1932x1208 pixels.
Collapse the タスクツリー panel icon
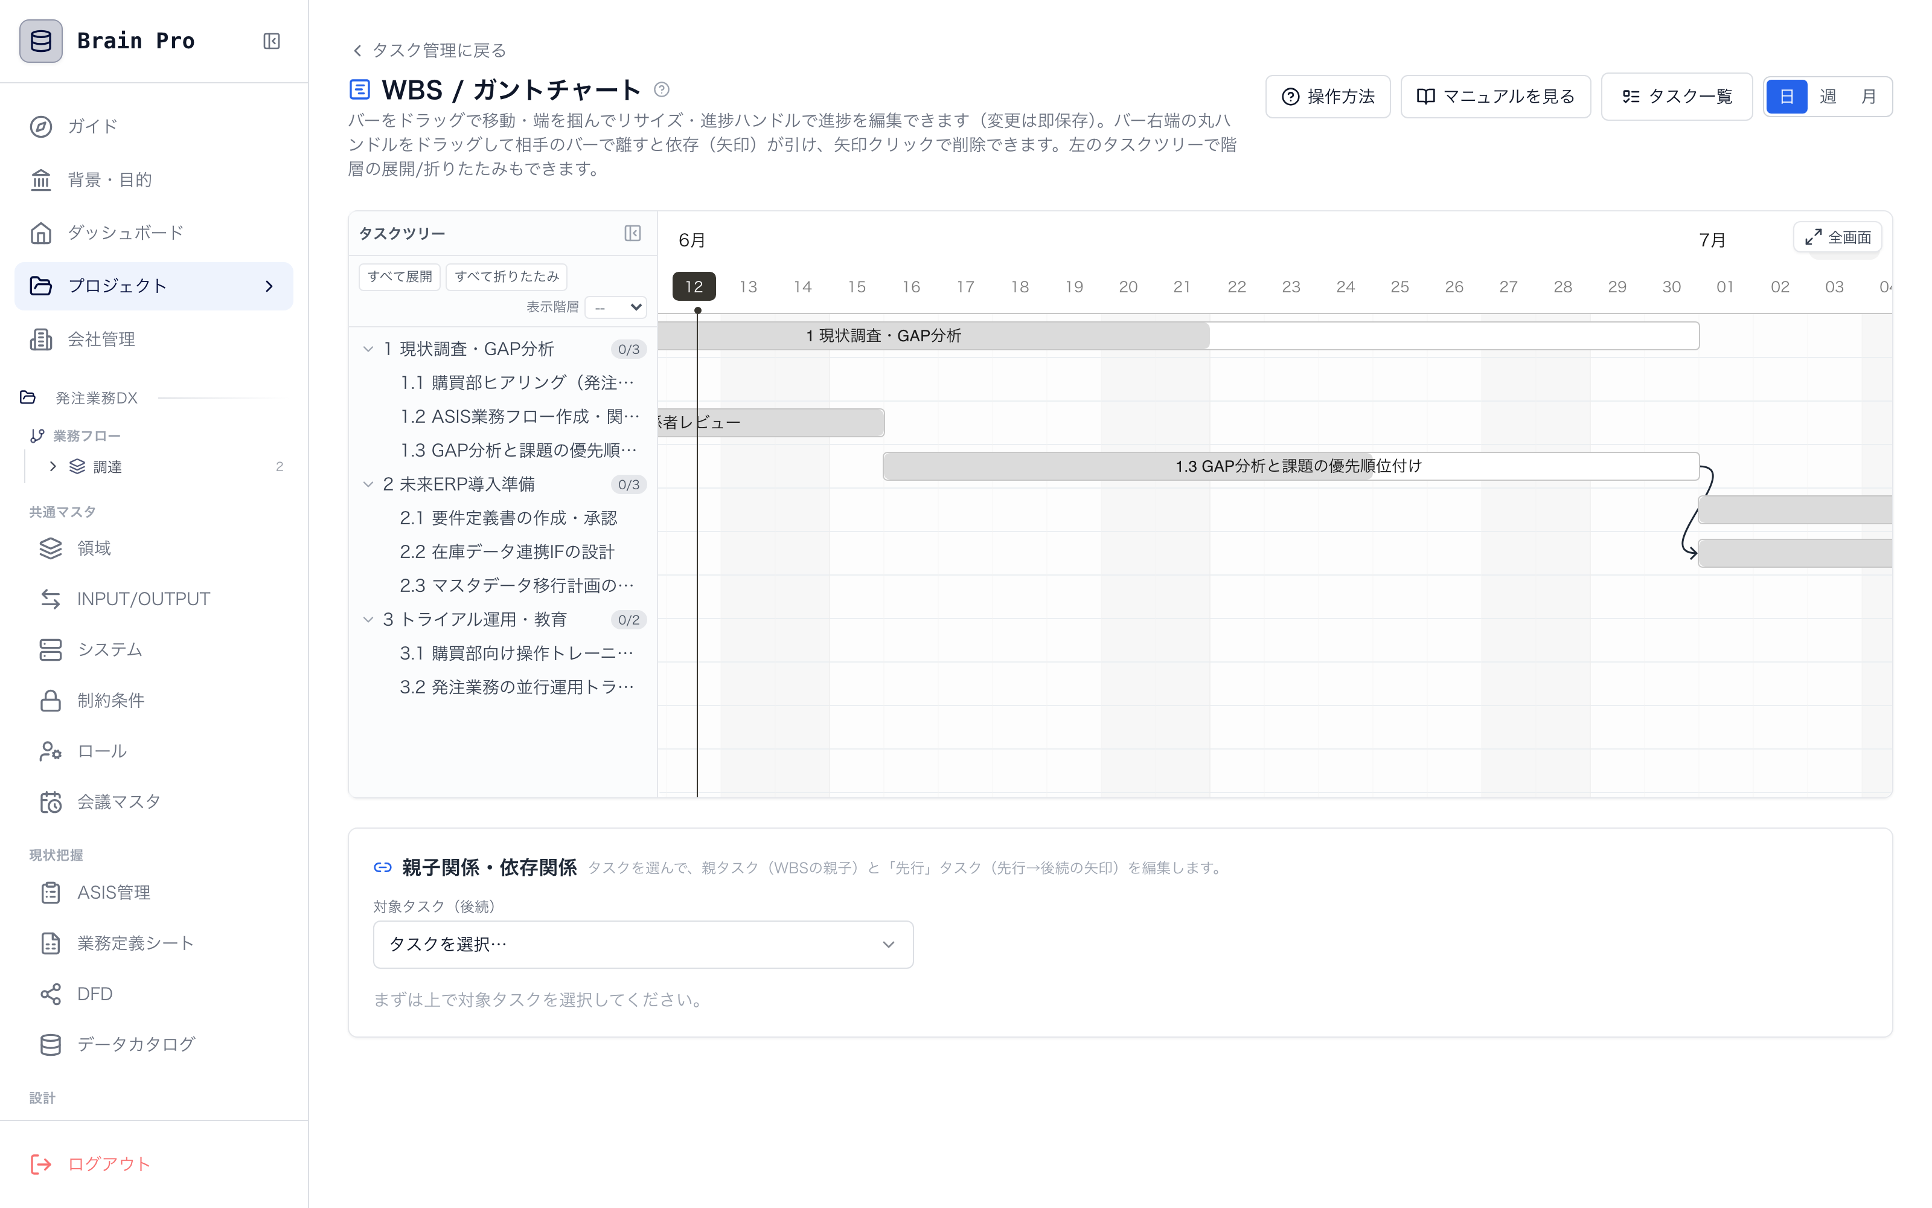pos(632,233)
